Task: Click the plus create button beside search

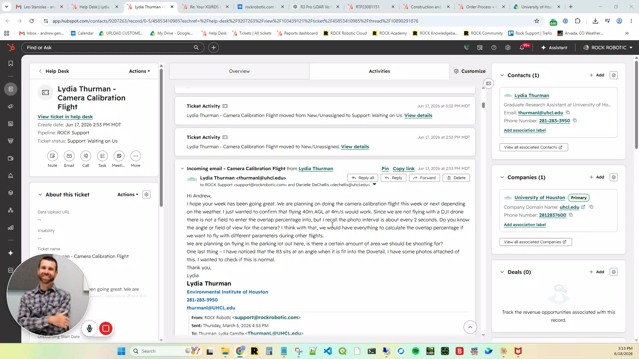Action: (214, 48)
